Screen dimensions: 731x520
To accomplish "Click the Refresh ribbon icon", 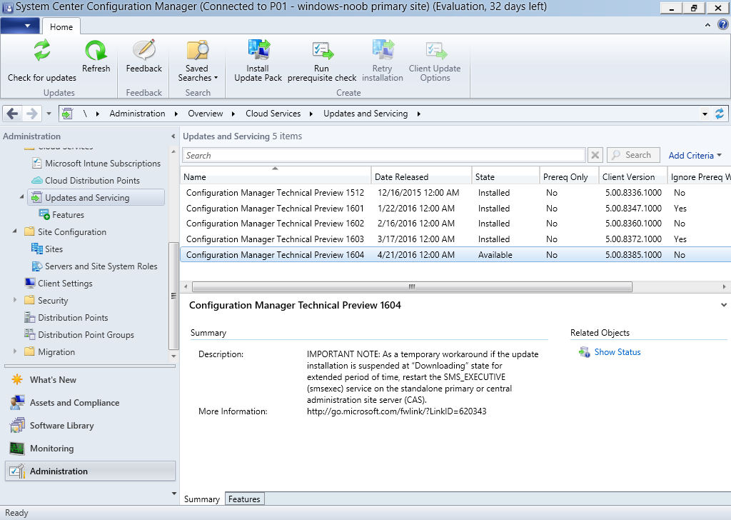I will pos(96,50).
